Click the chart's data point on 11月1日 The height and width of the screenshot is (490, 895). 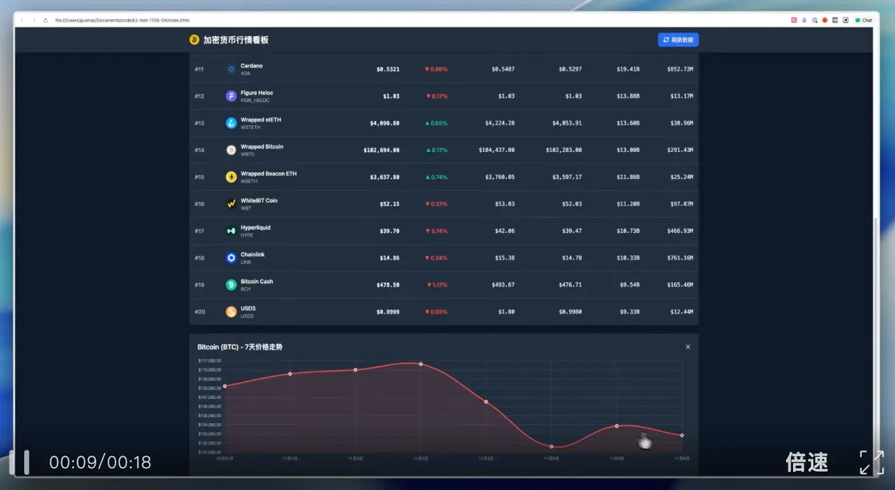coord(290,374)
